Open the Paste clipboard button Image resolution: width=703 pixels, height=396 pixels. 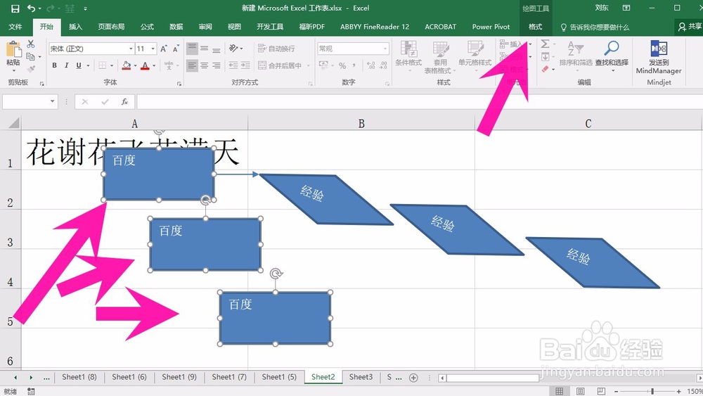click(x=13, y=56)
